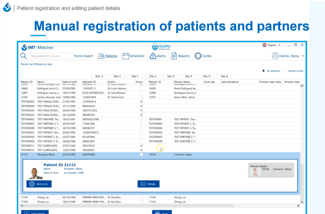The width and height of the screenshot is (325, 214).
Task: Open the Reports document icon
Action: (174, 56)
